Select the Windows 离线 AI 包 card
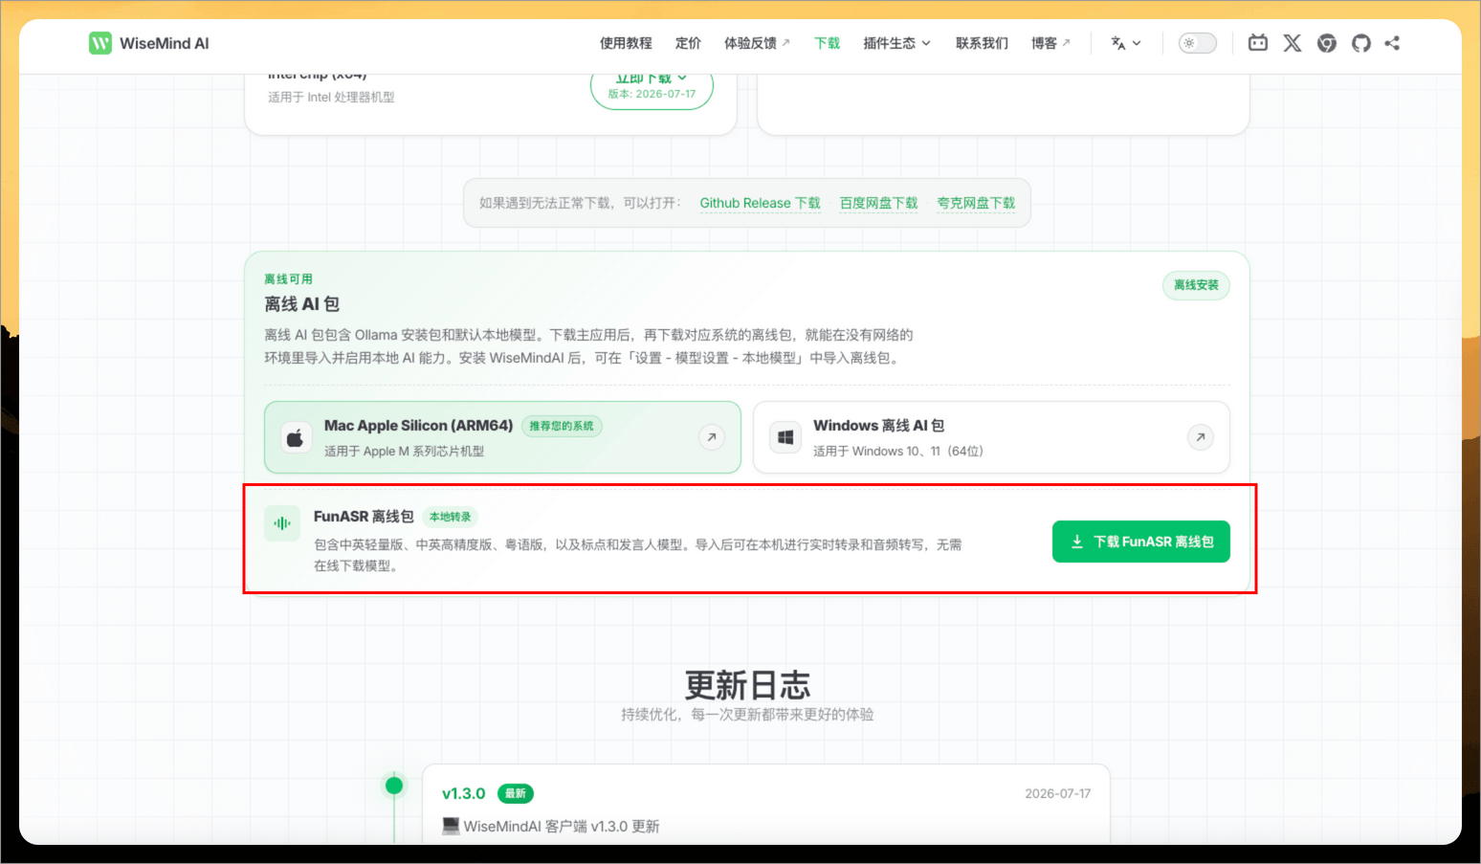Image resolution: width=1481 pixels, height=864 pixels. [991, 437]
